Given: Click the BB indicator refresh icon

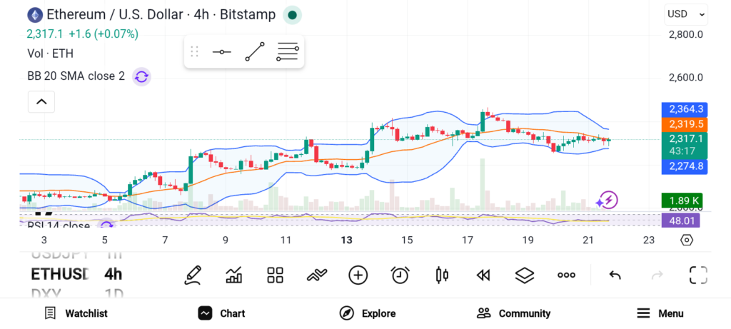Looking at the screenshot, I should pyautogui.click(x=141, y=76).
